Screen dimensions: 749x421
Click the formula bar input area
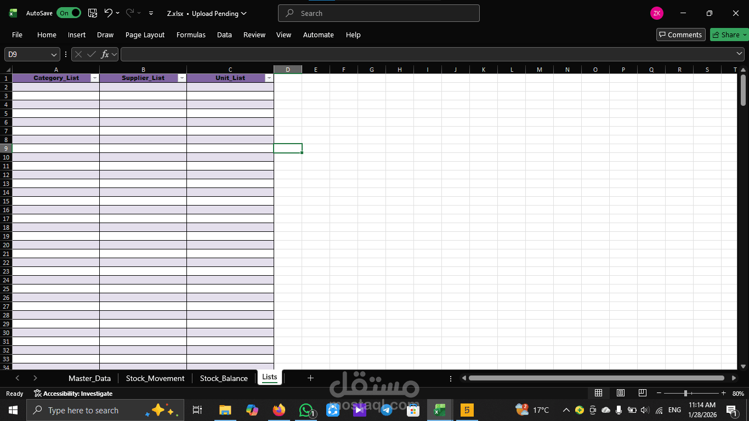tap(428, 54)
